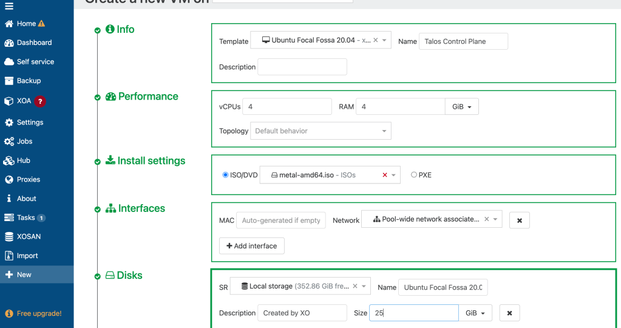The image size is (621, 328).
Task: Open the Template dropdown
Action: (x=385, y=41)
